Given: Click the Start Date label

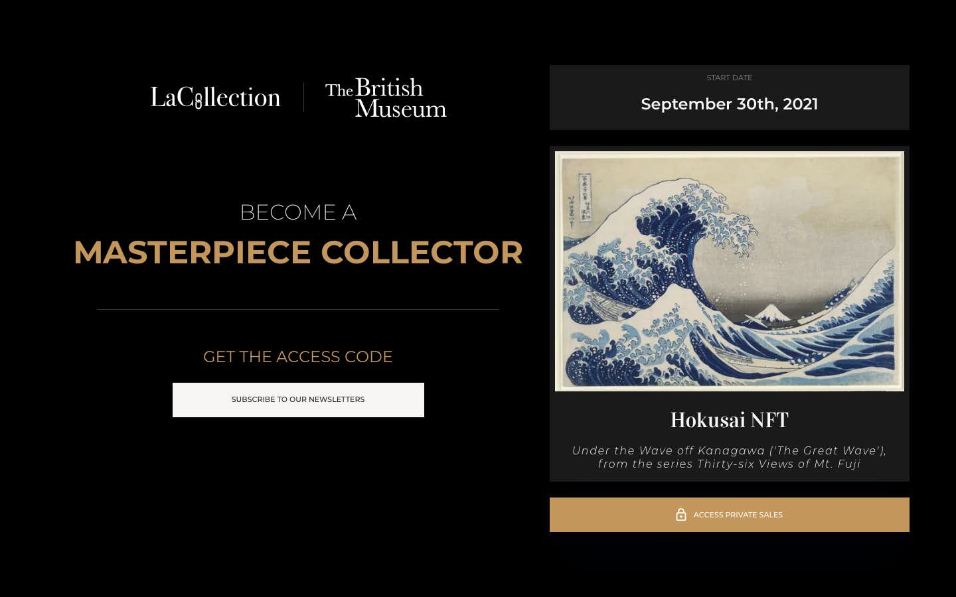Looking at the screenshot, I should 729,78.
